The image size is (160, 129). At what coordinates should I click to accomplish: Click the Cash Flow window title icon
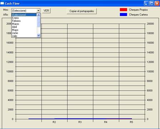tap(2, 3)
